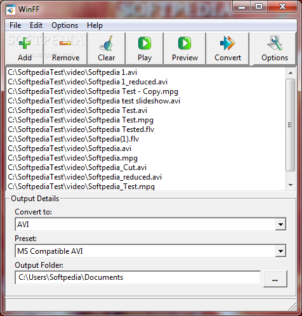This screenshot has width=302, height=316.
Task: Select Softpedia Tested.flv entry
Action: tap(81, 129)
